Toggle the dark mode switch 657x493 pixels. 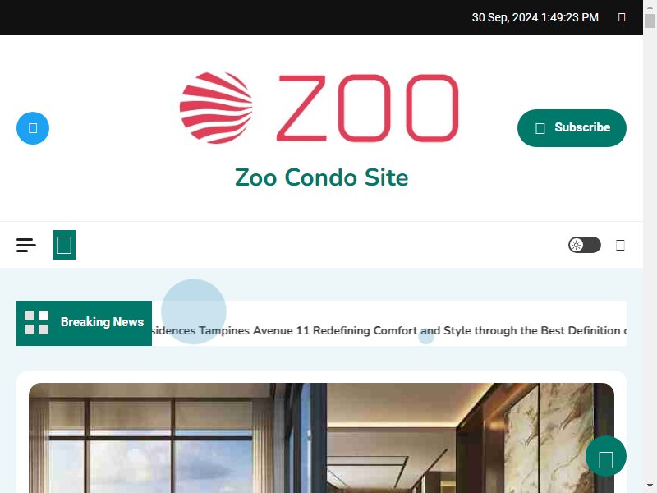[x=585, y=245]
